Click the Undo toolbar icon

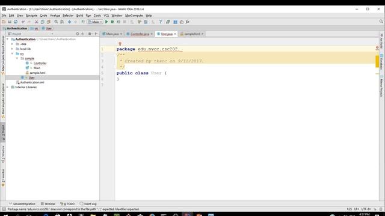click(23, 22)
